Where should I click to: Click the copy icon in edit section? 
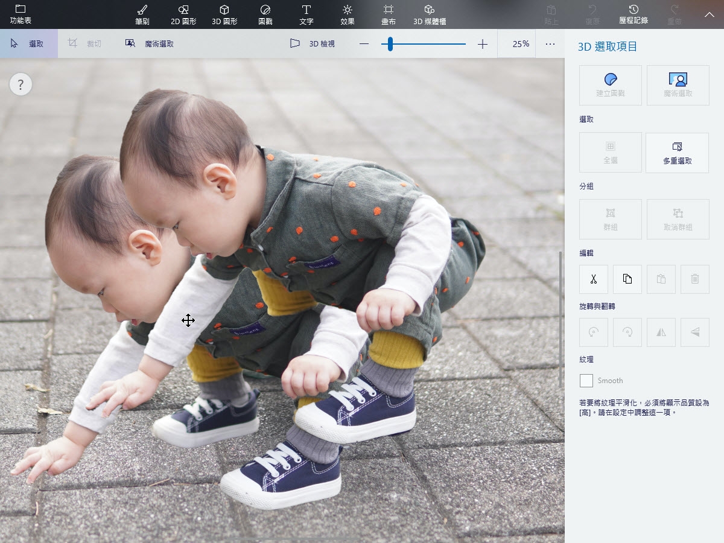click(627, 279)
